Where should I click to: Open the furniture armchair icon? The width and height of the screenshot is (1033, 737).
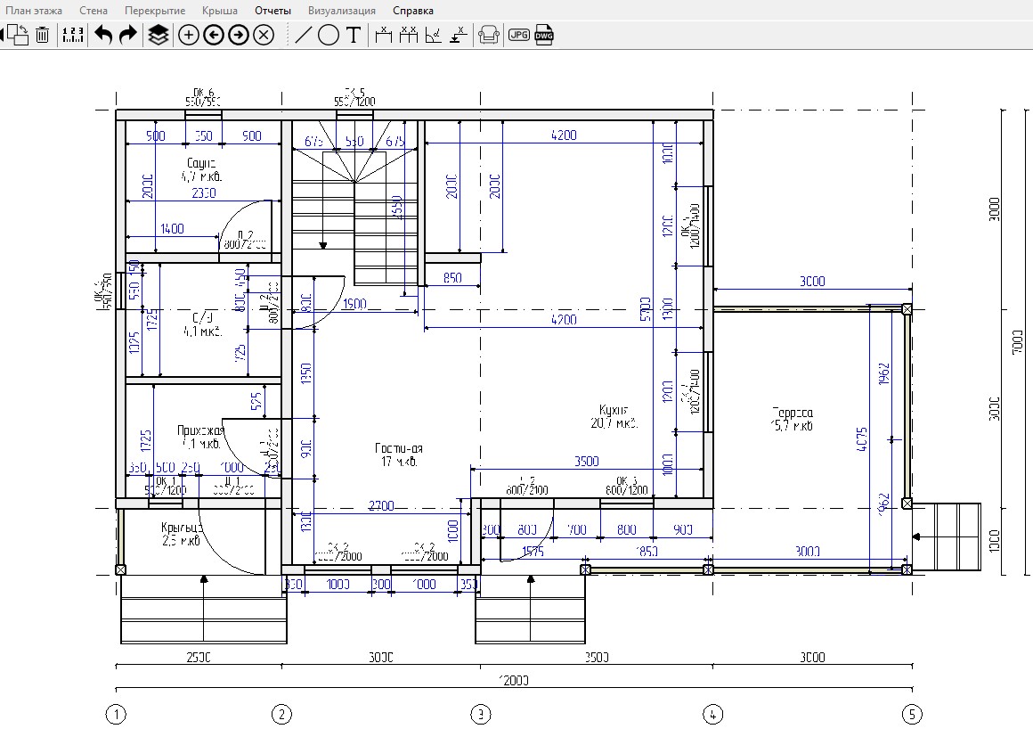488,35
